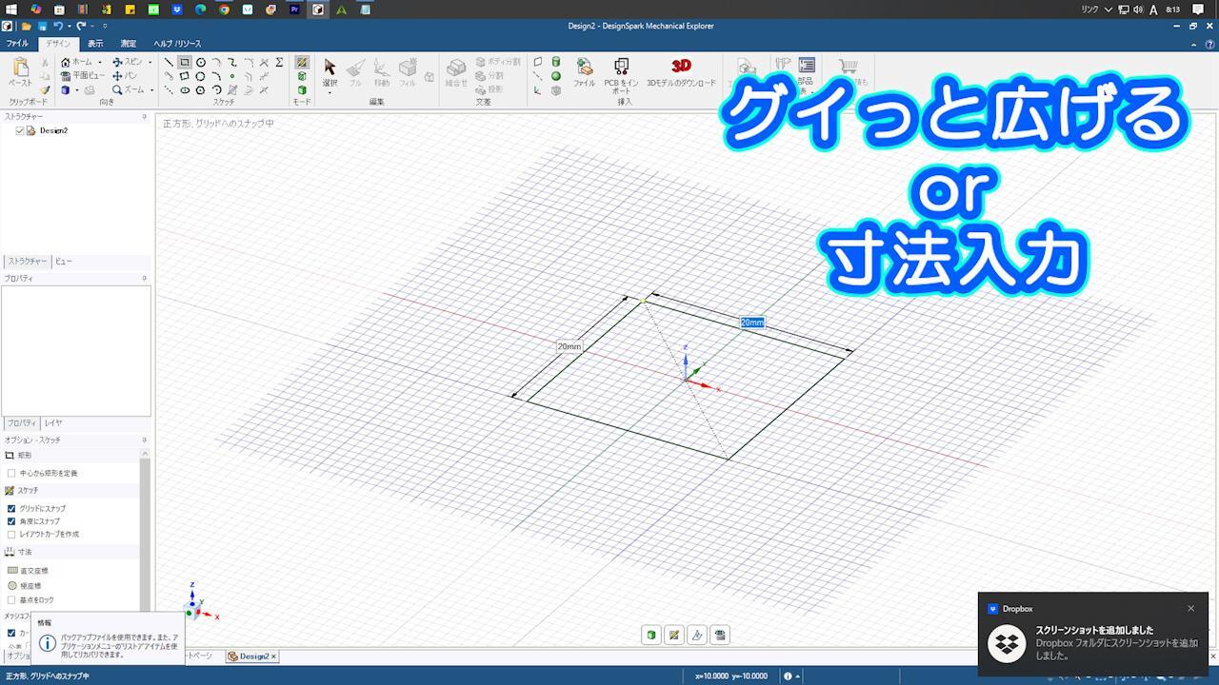This screenshot has height=685, width=1219.
Task: Pin the Properties panel
Action: pos(145,279)
